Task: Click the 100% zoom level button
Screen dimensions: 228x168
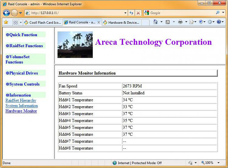Action: tap(207, 163)
